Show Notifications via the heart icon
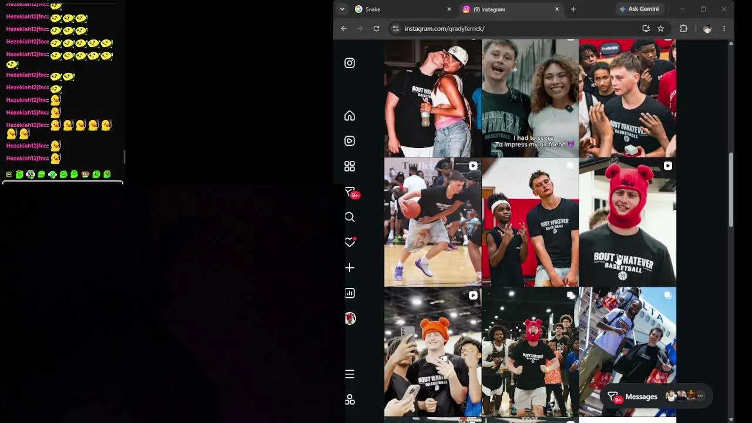 tap(350, 242)
